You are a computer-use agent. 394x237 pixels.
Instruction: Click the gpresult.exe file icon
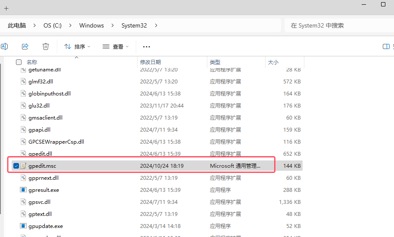(x=23, y=190)
